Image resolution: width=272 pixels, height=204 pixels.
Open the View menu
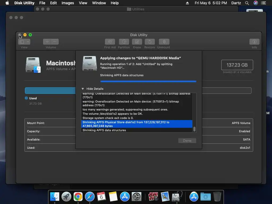(x=83, y=3)
